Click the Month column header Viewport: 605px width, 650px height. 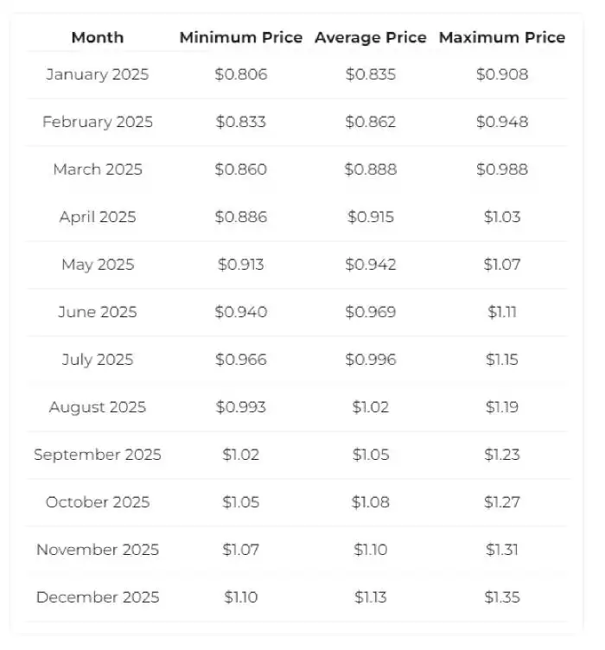coord(98,37)
